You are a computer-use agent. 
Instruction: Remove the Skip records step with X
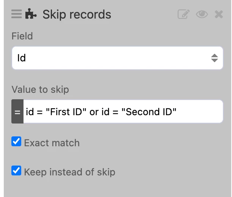(219, 14)
